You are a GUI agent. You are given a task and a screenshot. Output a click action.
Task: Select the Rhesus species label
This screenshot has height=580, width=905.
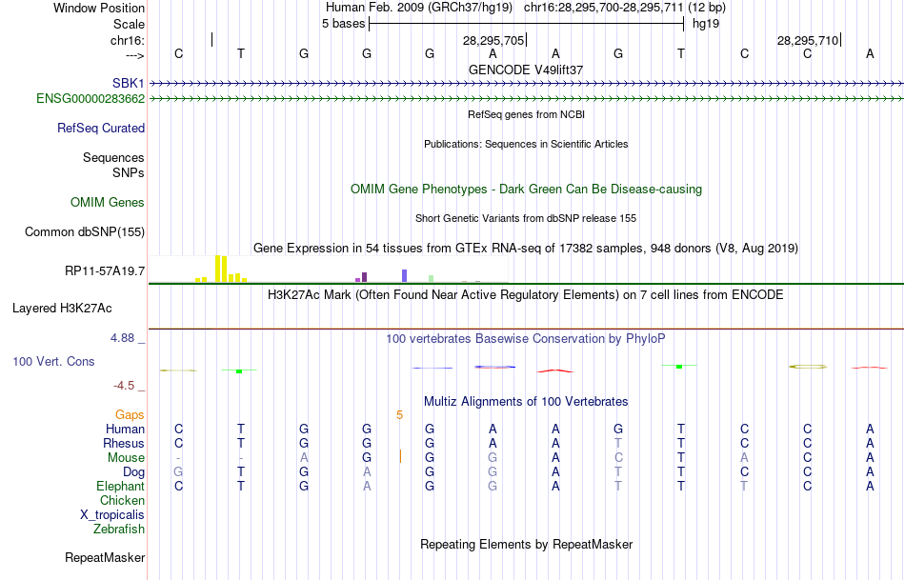point(124,443)
